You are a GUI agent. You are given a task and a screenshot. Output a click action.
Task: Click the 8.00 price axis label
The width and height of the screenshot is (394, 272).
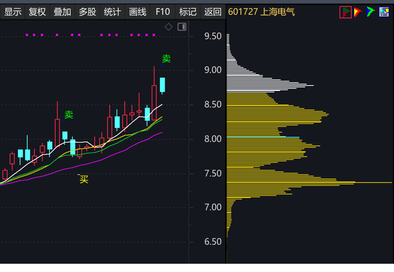click(x=213, y=139)
